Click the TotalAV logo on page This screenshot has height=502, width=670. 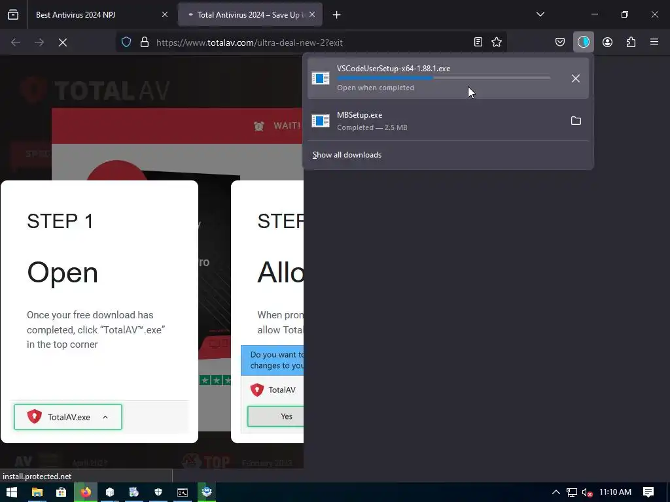pyautogui.click(x=95, y=90)
